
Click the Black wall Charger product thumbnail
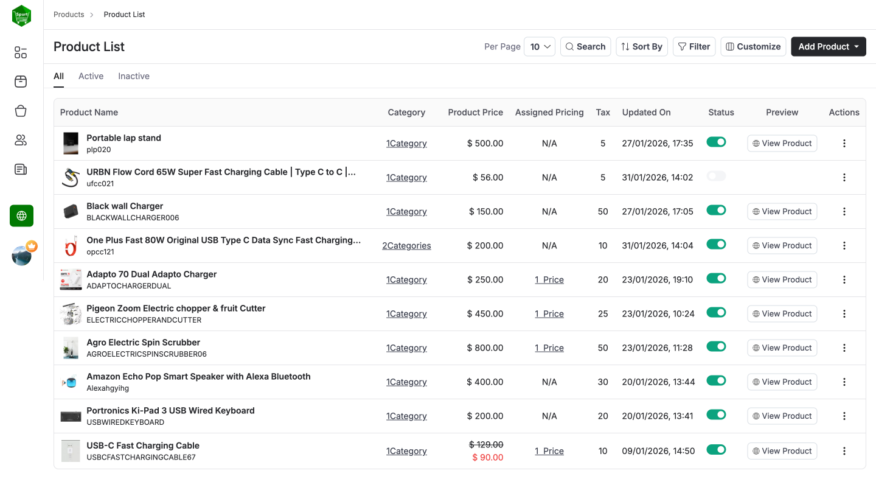(71, 211)
